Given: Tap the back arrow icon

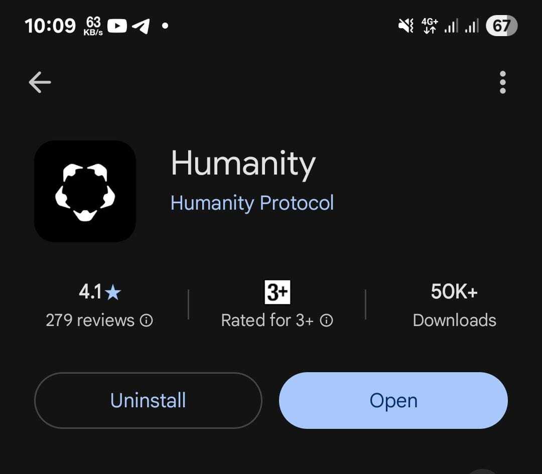Looking at the screenshot, I should tap(40, 82).
